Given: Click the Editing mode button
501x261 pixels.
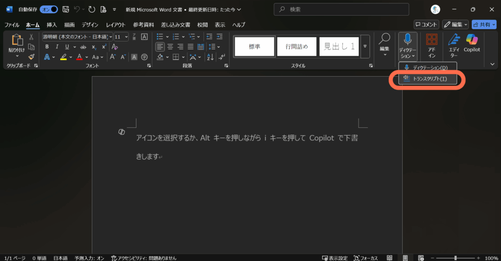Looking at the screenshot, I should [455, 24].
